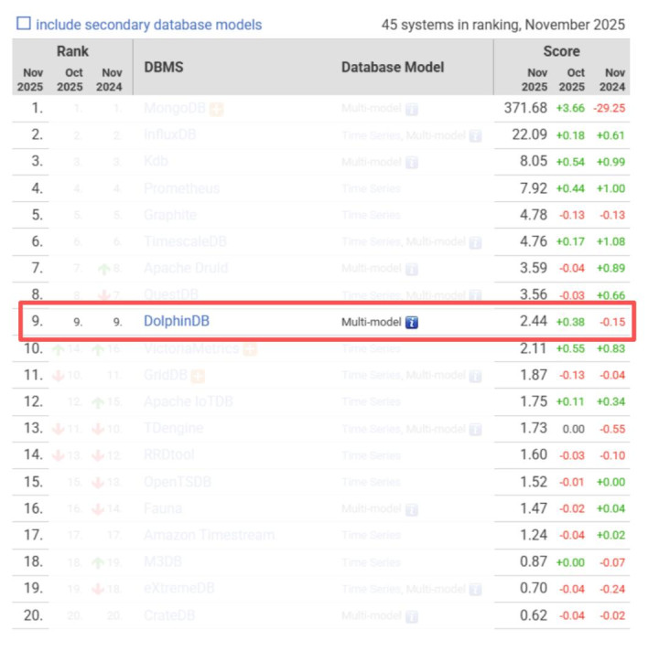
Task: Click the Rank column header
Action: click(72, 51)
